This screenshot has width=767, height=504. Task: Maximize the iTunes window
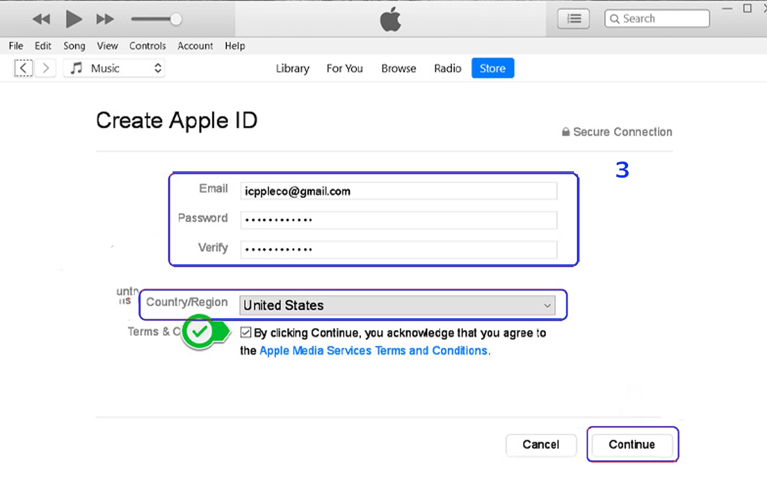747,8
